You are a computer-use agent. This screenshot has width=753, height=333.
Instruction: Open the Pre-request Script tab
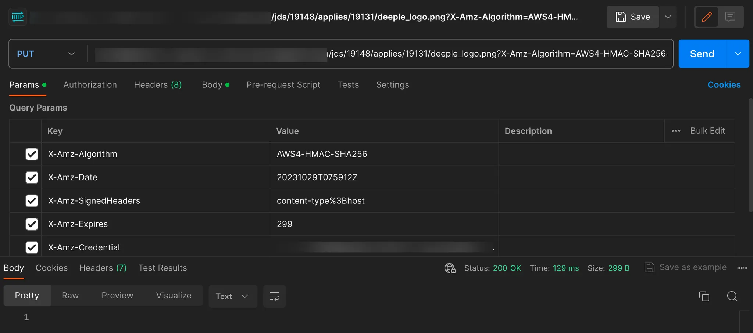point(283,85)
